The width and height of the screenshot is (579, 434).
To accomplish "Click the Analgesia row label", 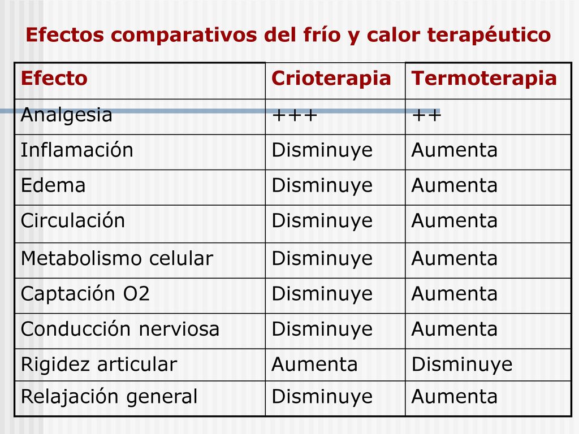I will [67, 115].
